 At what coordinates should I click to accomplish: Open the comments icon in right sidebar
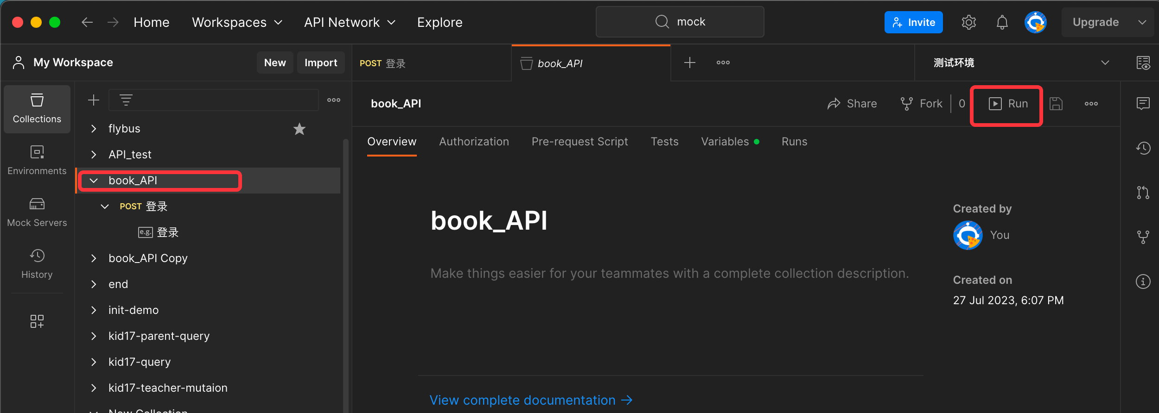(x=1143, y=103)
